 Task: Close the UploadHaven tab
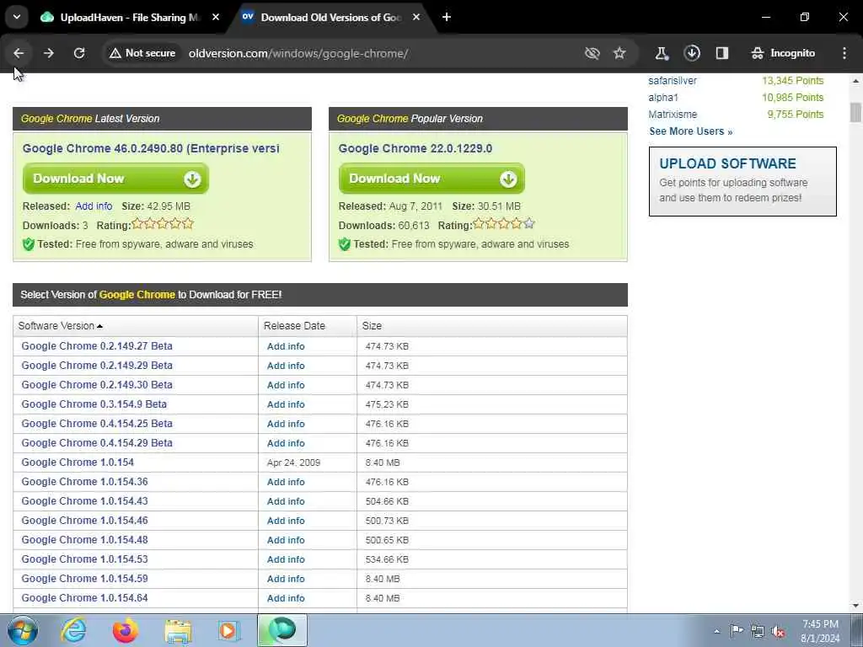pyautogui.click(x=216, y=18)
